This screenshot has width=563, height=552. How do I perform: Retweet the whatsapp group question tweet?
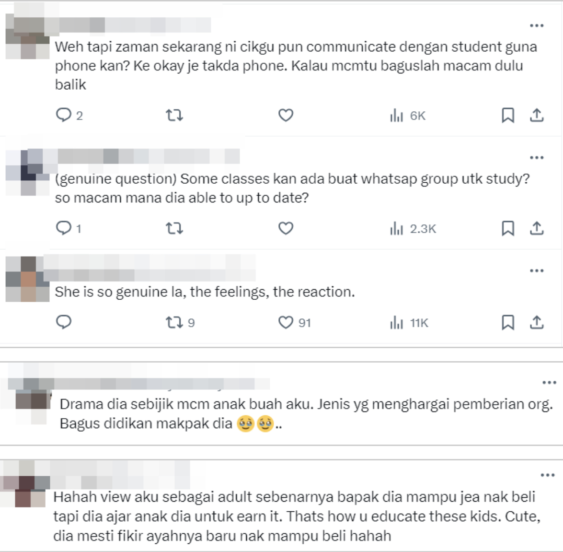coord(174,228)
